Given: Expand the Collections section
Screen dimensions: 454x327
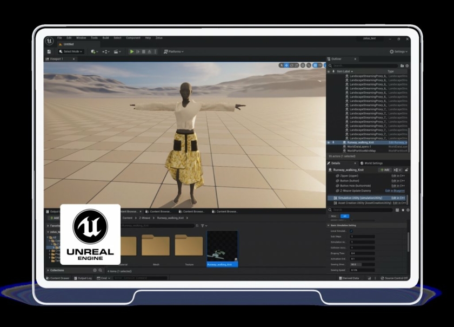Looking at the screenshot, I should [x=48, y=270].
